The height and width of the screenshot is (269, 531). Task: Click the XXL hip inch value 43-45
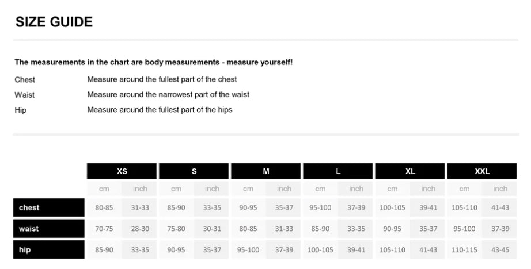[x=500, y=250]
